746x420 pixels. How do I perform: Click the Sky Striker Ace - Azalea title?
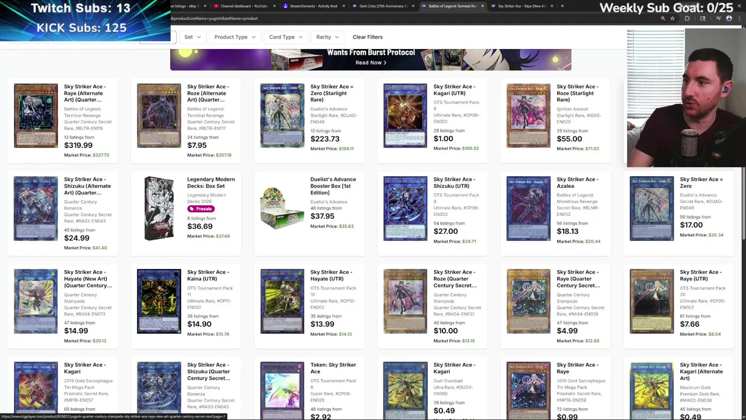pos(578,183)
